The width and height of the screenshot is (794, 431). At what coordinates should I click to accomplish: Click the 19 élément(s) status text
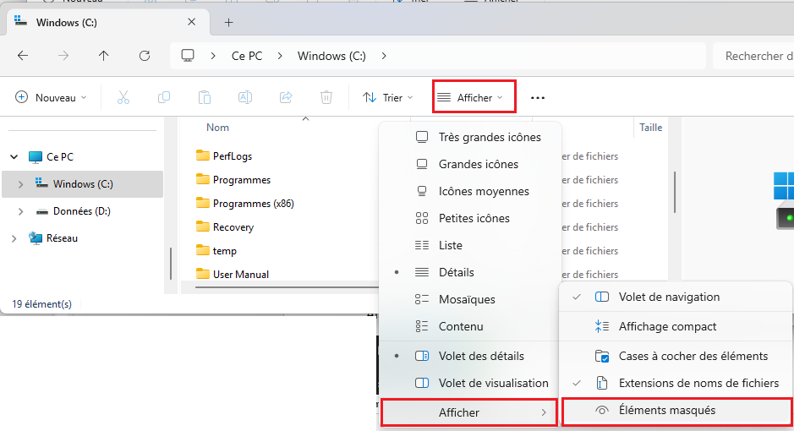pos(42,304)
